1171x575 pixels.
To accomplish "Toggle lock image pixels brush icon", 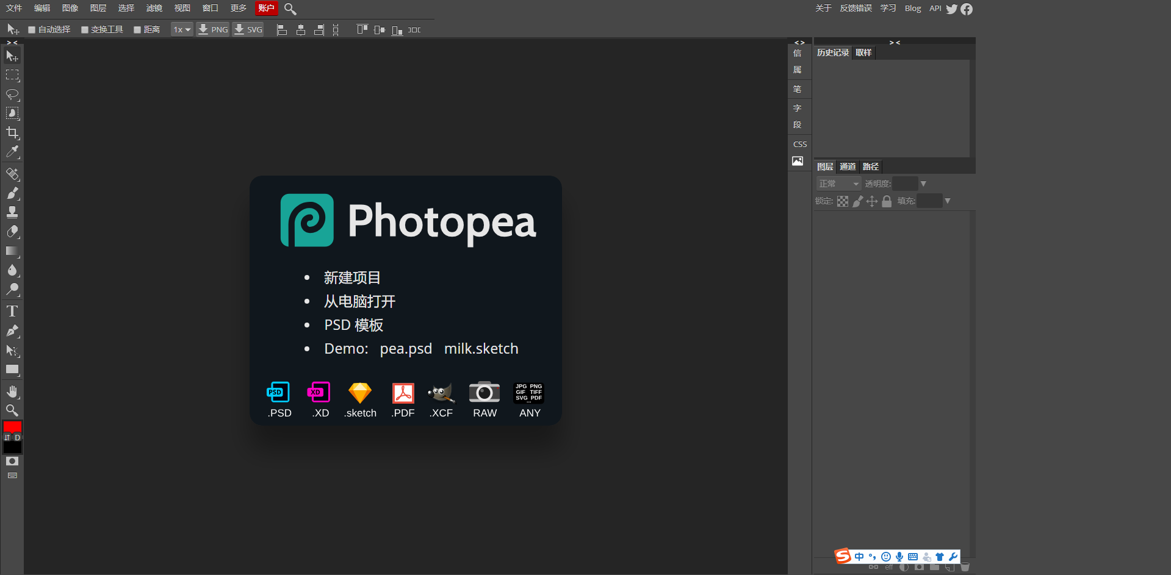I will pos(858,201).
